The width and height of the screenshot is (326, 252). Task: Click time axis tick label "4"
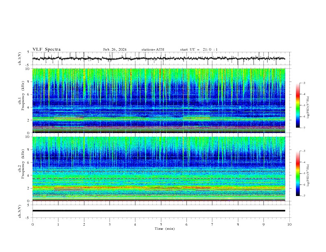(135, 224)
